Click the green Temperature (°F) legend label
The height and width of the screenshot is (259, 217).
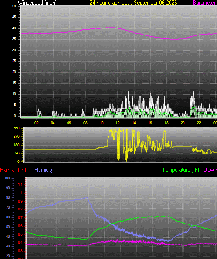tap(181, 170)
